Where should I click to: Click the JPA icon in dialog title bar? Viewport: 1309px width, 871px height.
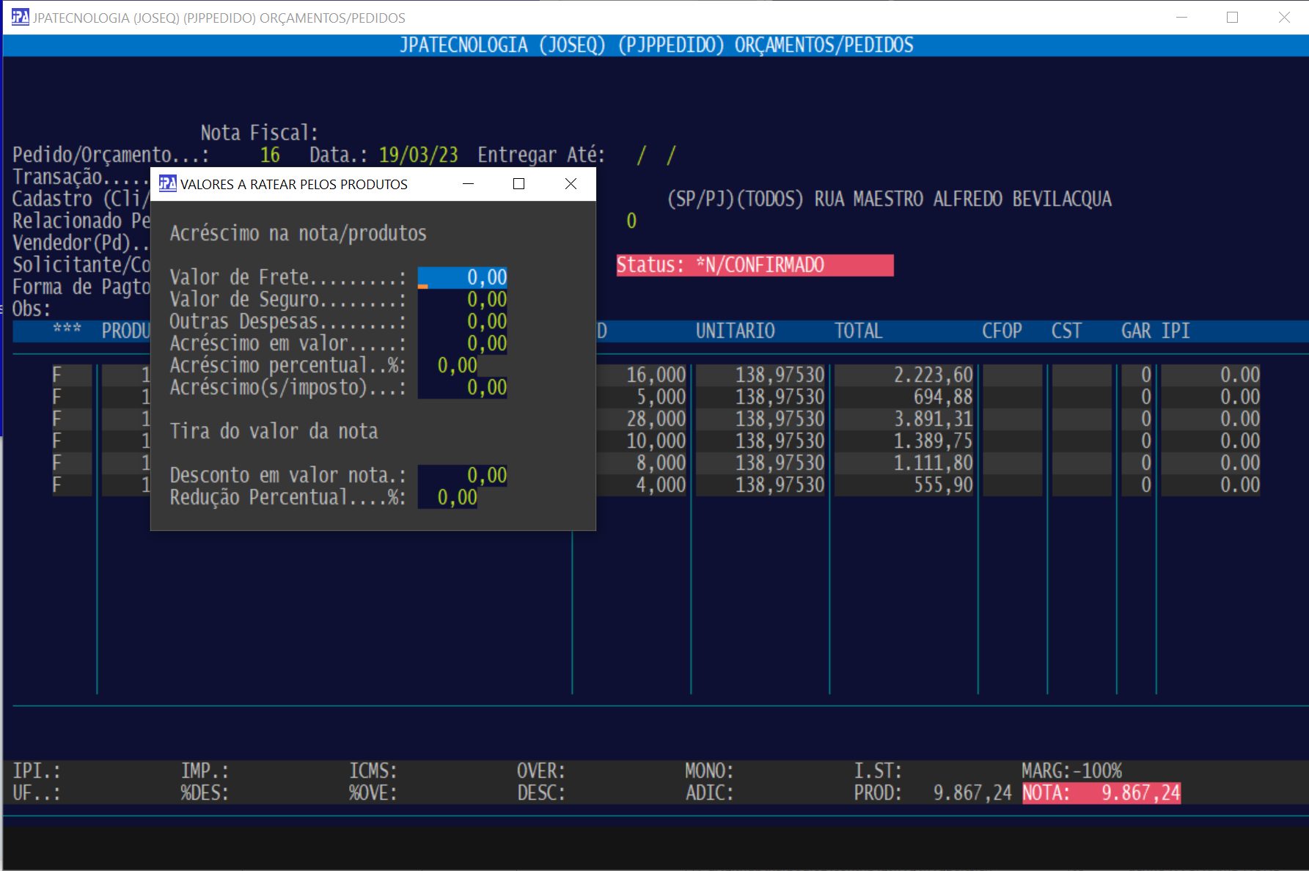(x=168, y=184)
